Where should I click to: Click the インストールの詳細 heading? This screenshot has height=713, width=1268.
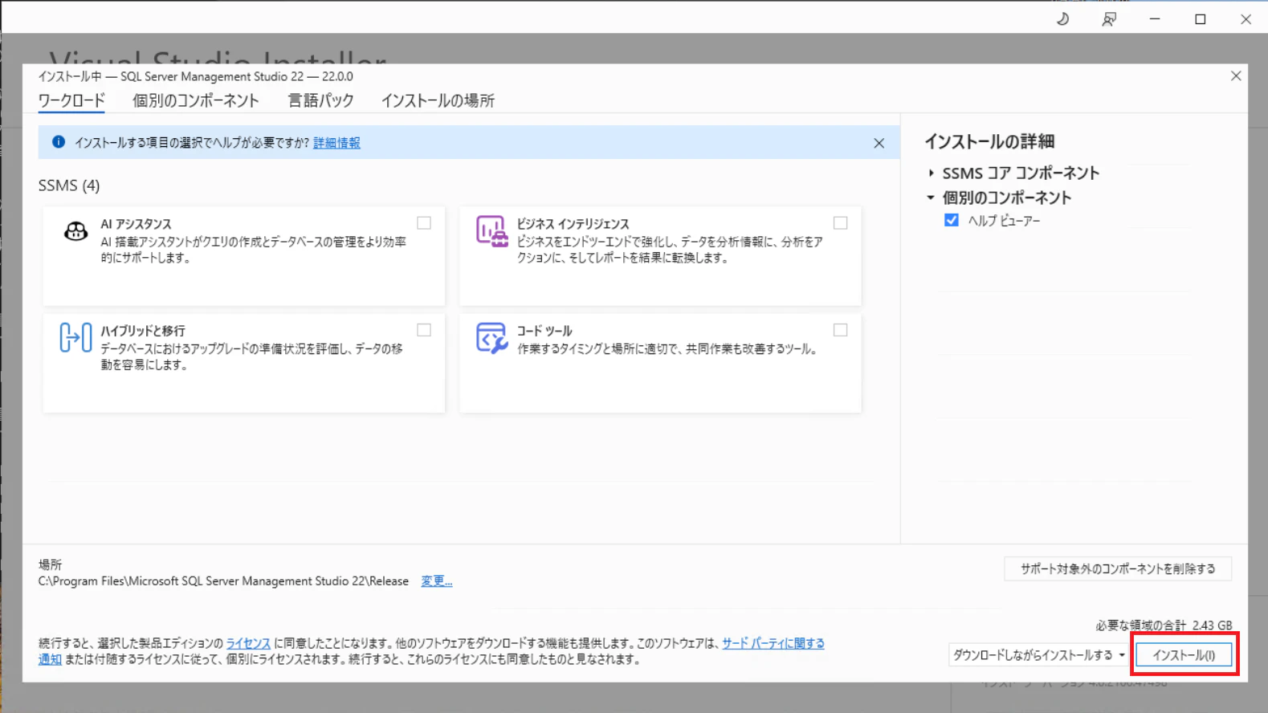pyautogui.click(x=989, y=142)
